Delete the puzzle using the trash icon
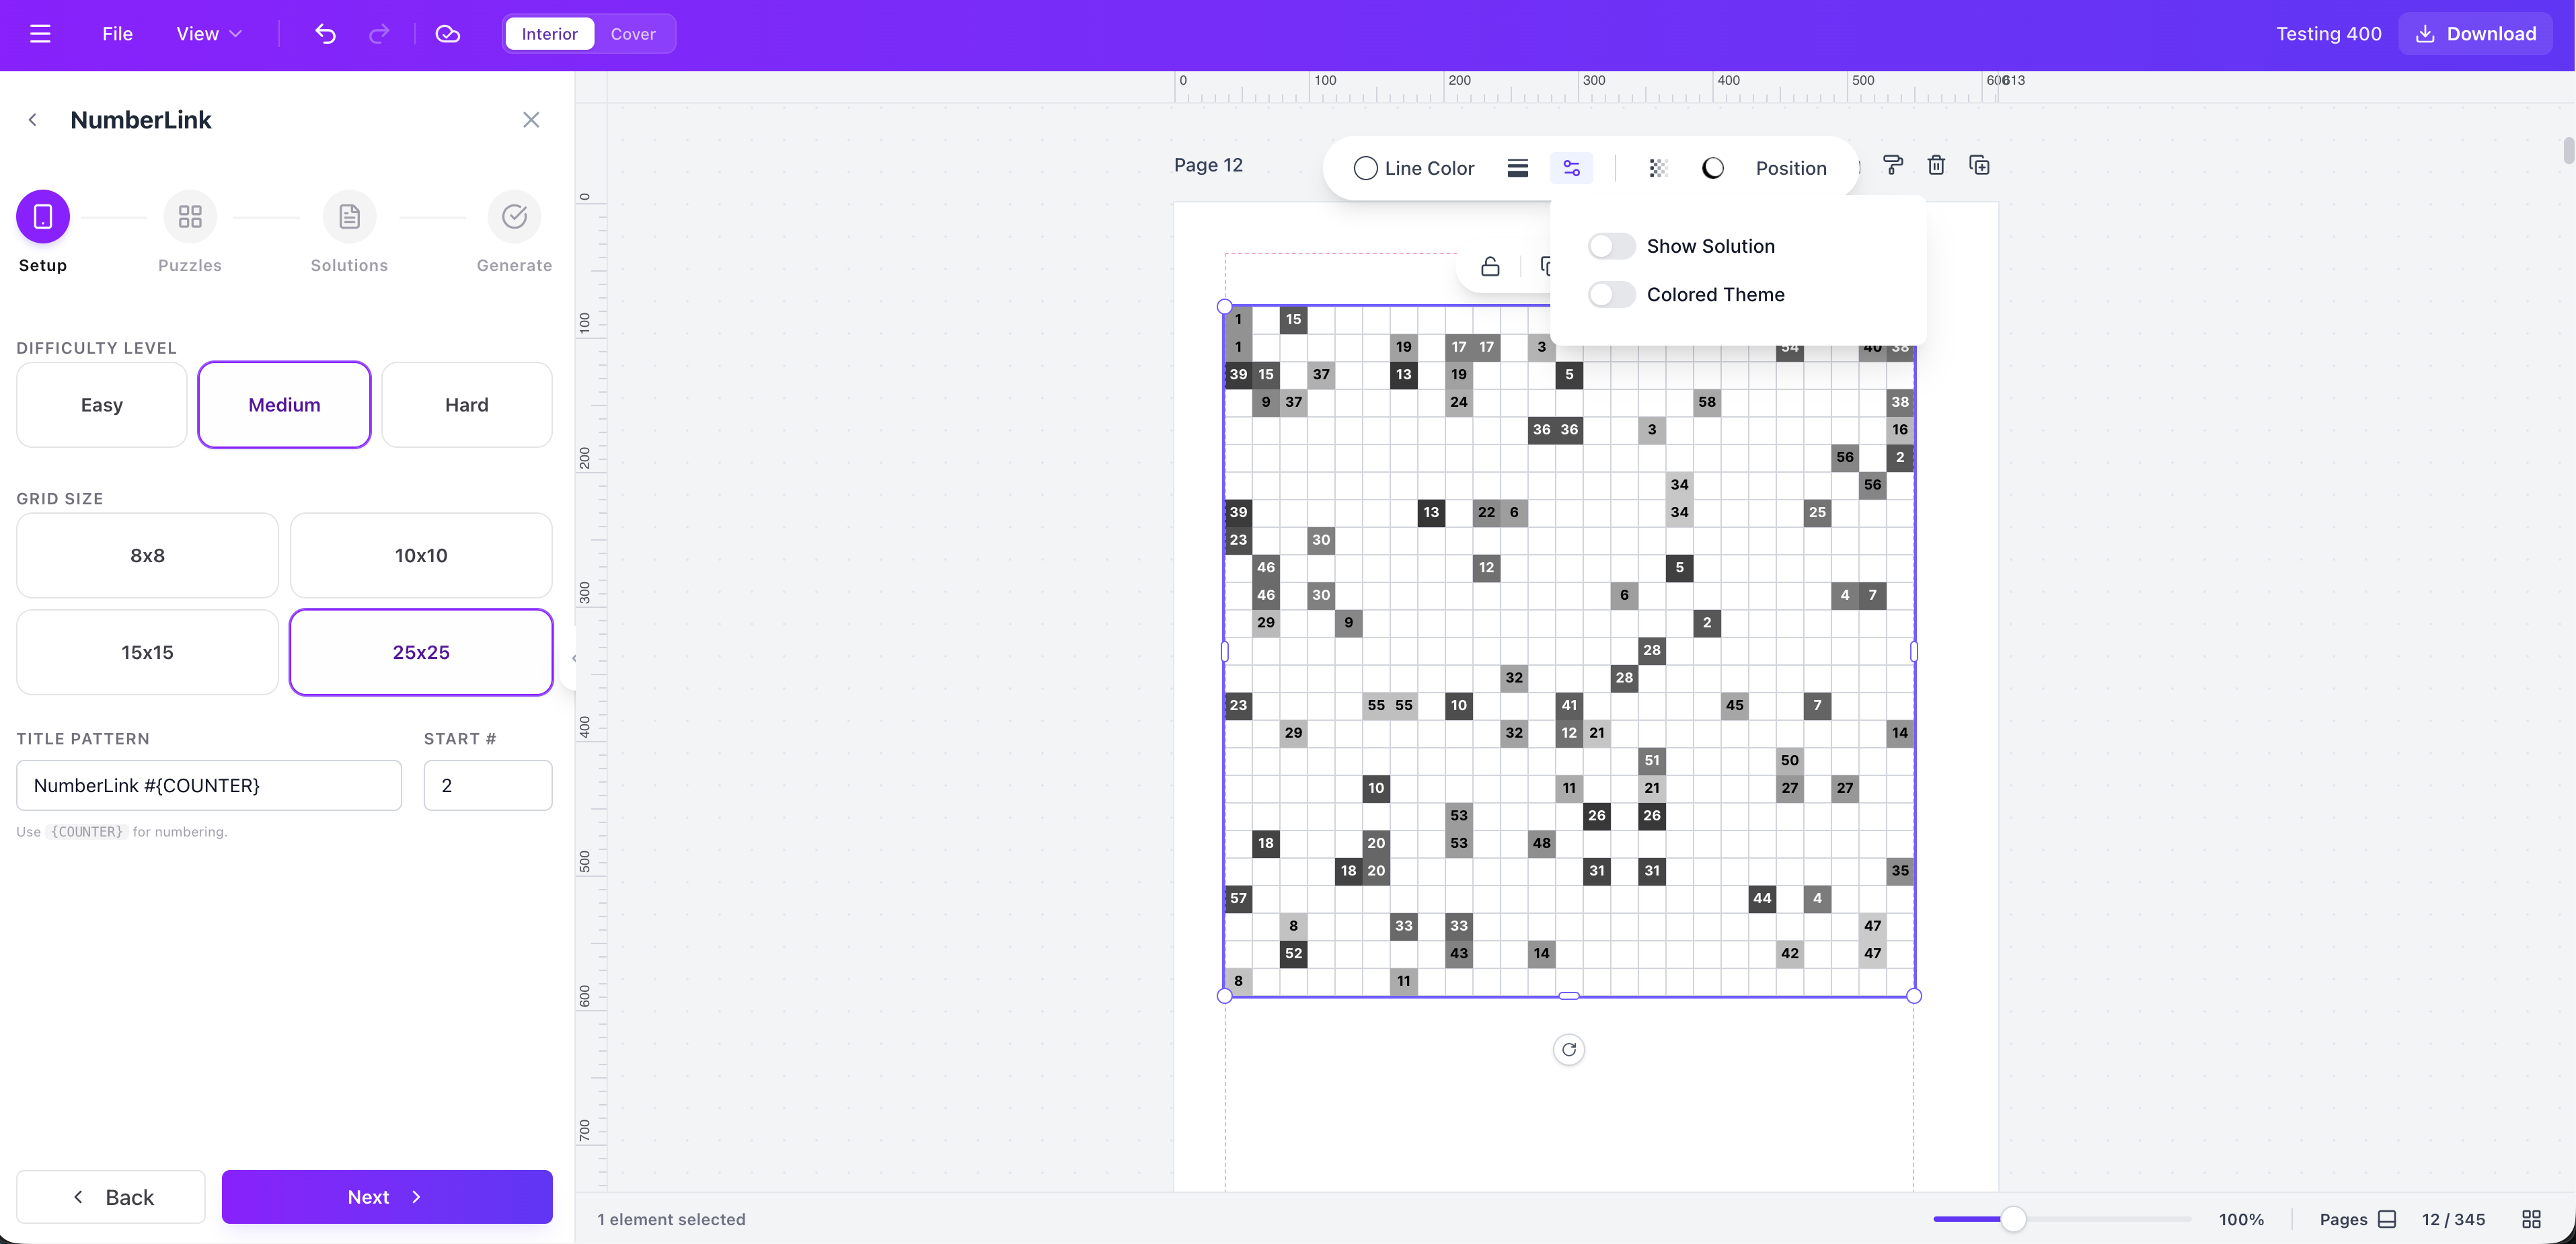2576x1244 pixels. coord(1936,165)
